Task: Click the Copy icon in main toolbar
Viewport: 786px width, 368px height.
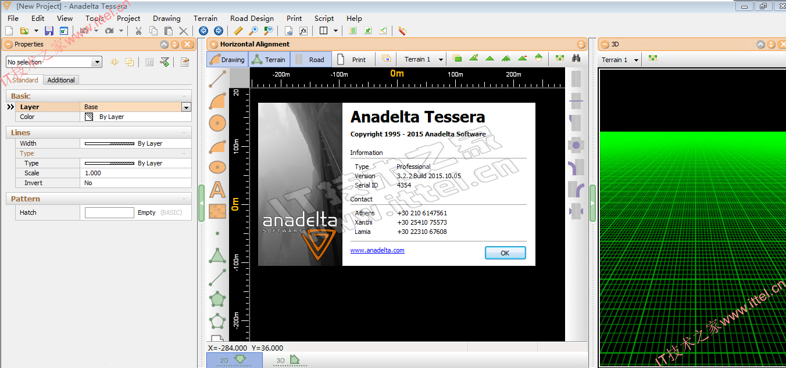Action: 153,31
